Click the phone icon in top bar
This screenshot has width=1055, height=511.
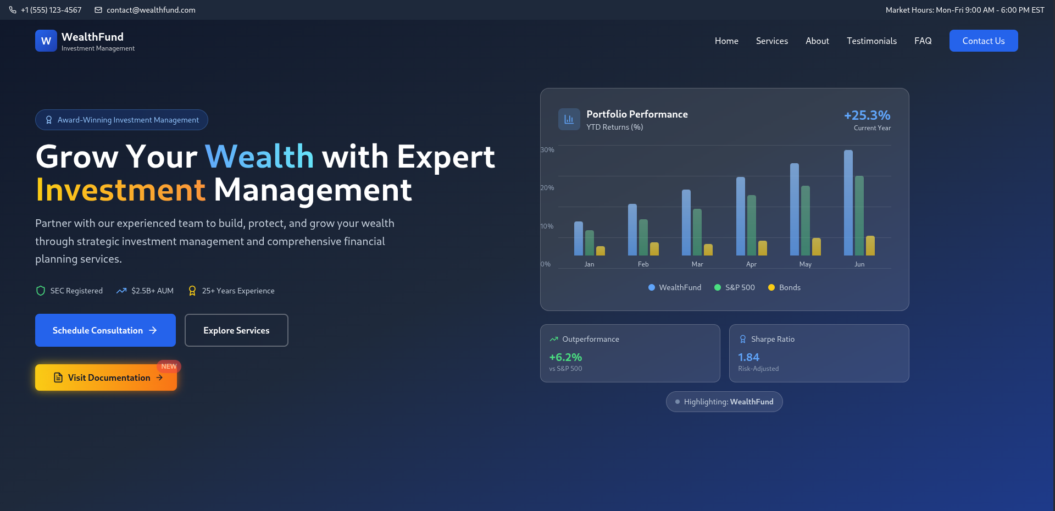pyautogui.click(x=13, y=10)
